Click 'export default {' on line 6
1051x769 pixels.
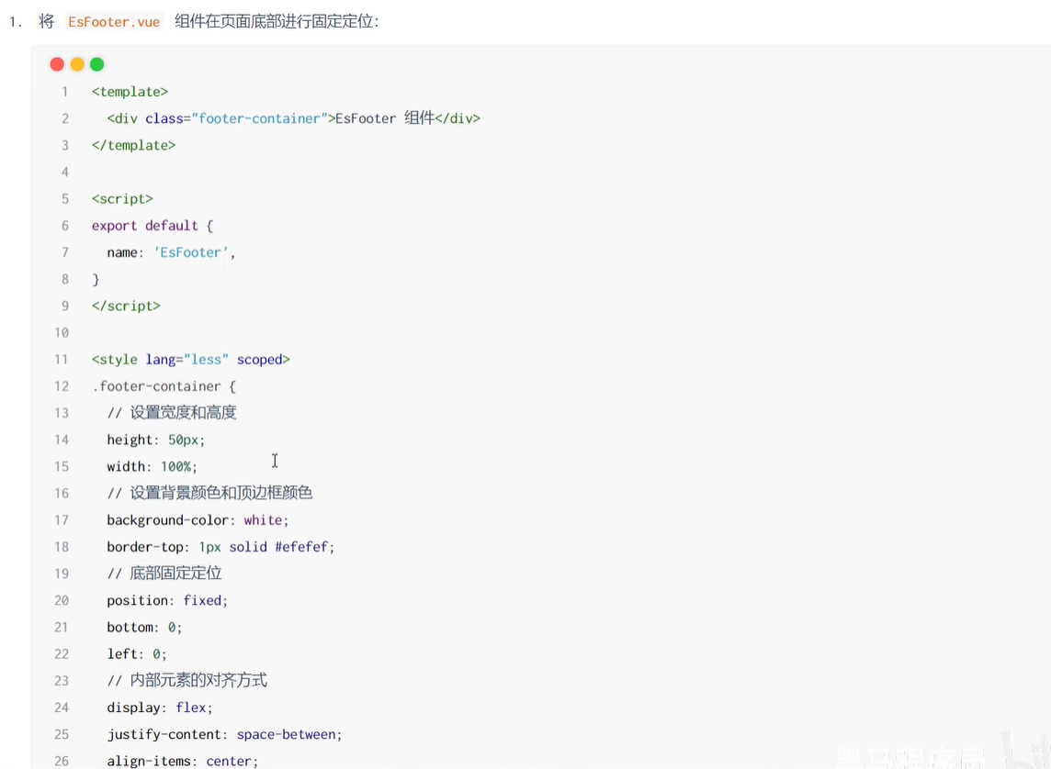pos(153,226)
